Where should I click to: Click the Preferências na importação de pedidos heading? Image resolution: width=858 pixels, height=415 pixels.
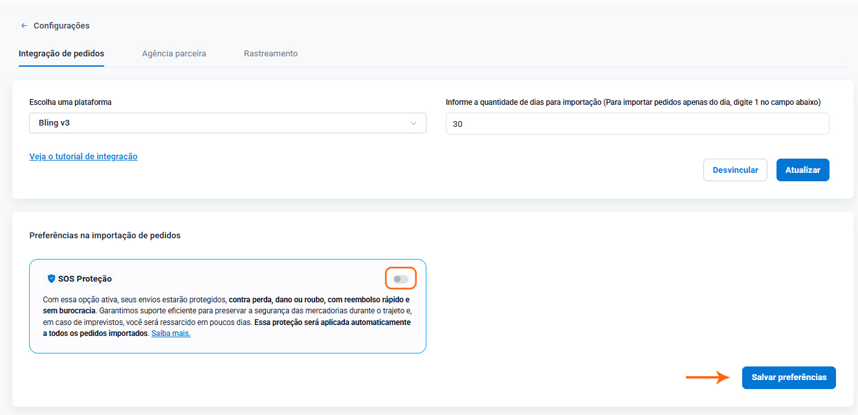(105, 236)
